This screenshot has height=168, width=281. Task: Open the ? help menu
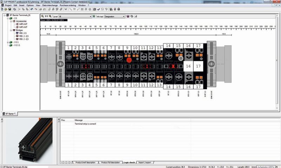click(x=89, y=5)
